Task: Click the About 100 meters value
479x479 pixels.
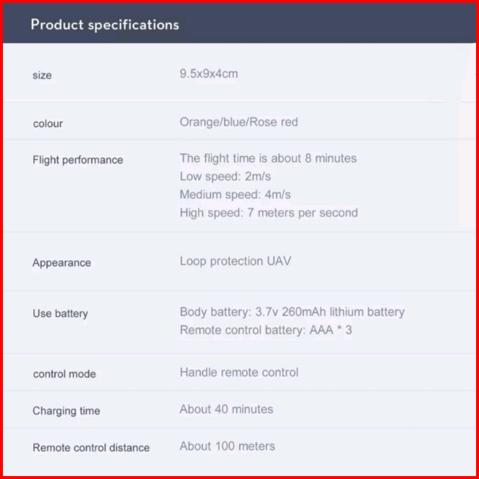Action: (227, 446)
